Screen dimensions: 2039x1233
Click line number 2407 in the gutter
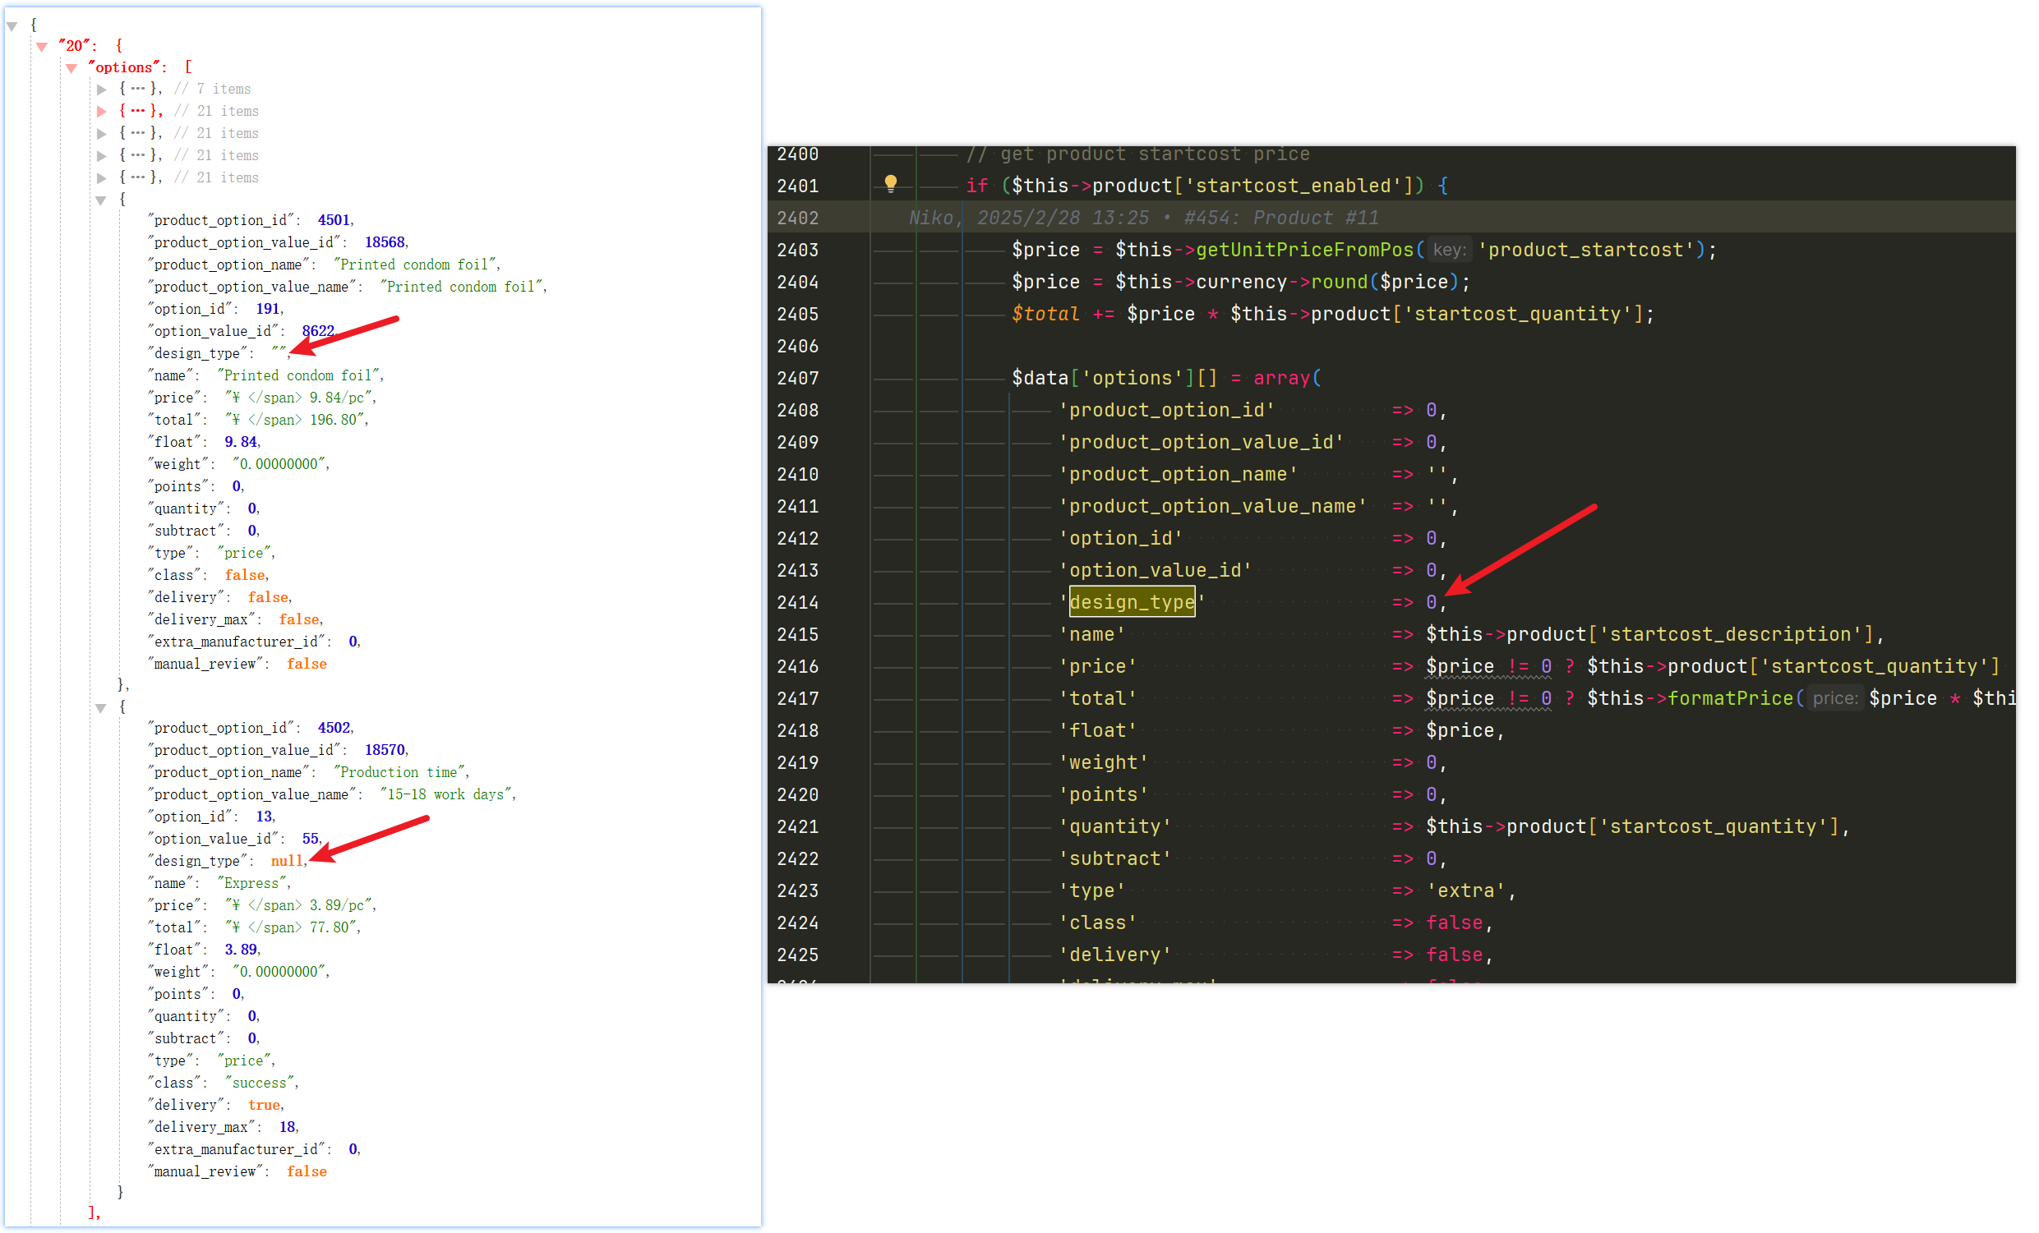[797, 378]
